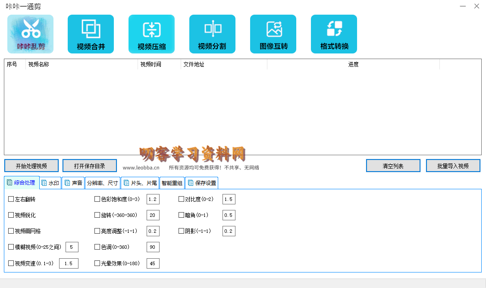This screenshot has height=288, width=486.
Task: Select the 保存设置 tab
Action: (x=201, y=183)
